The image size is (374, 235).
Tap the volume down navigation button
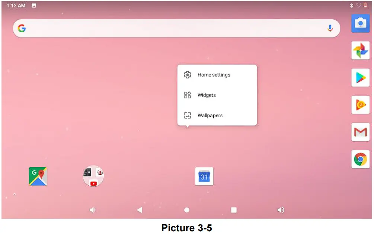pos(93,210)
